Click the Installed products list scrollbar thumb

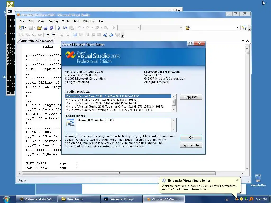174,103
